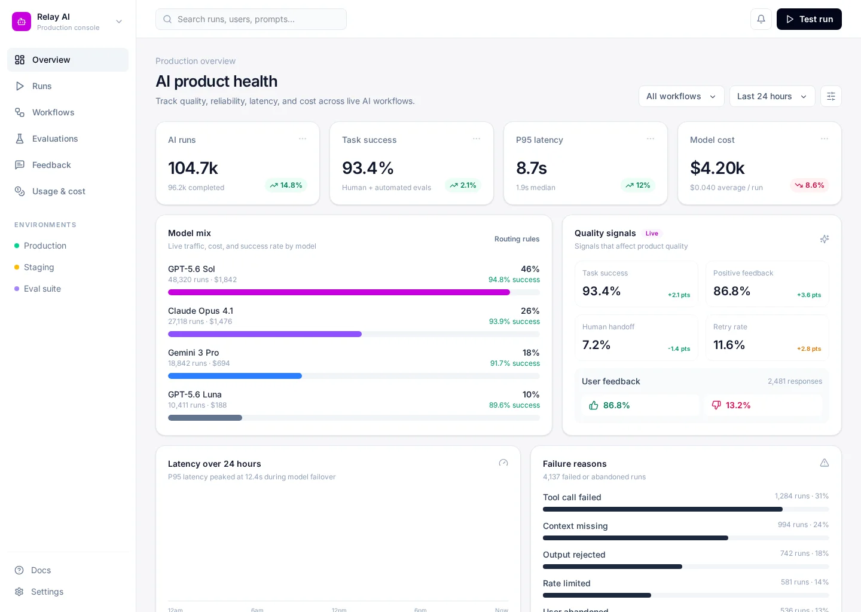Open Routing rules link
Screen dimensions: 861x612
click(x=517, y=239)
